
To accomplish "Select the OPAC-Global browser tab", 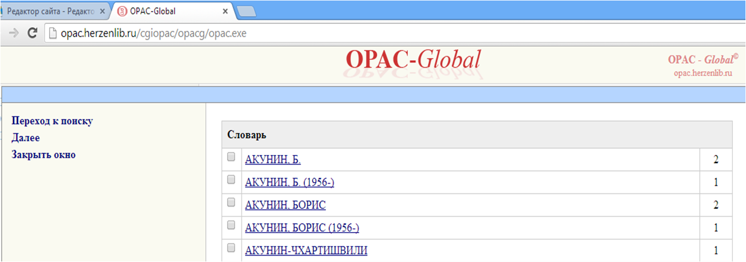I will tap(169, 11).
